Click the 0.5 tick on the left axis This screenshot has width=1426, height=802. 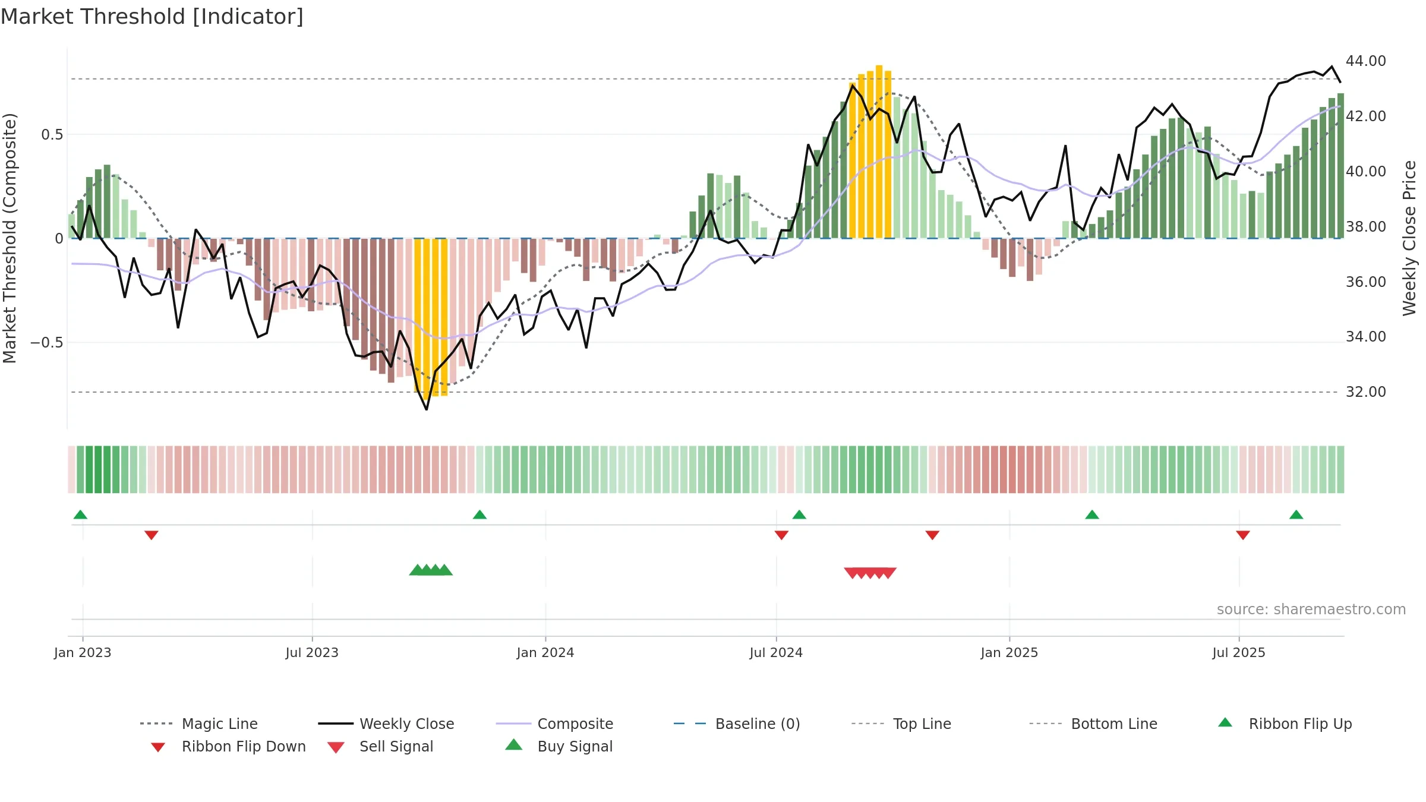pos(52,135)
